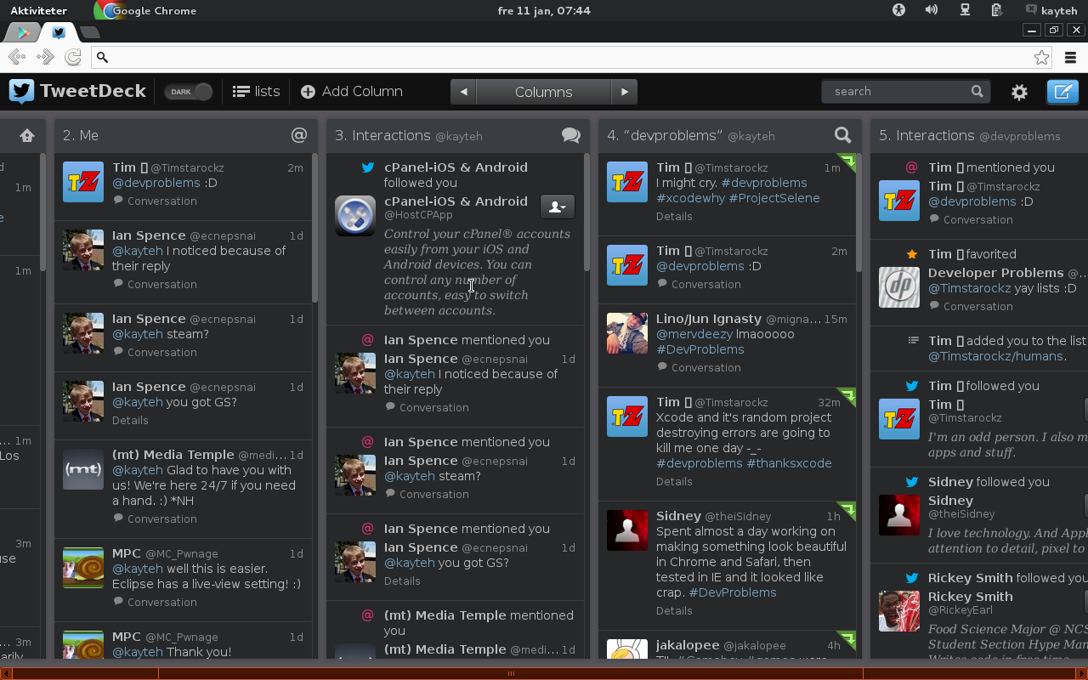1088x680 pixels.
Task: Bookmark the page with the star icon
Action: 1041,57
